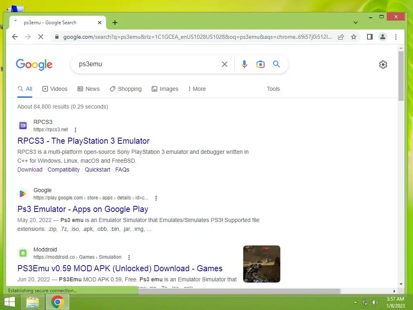Show hidden system tray icons

click(355, 302)
